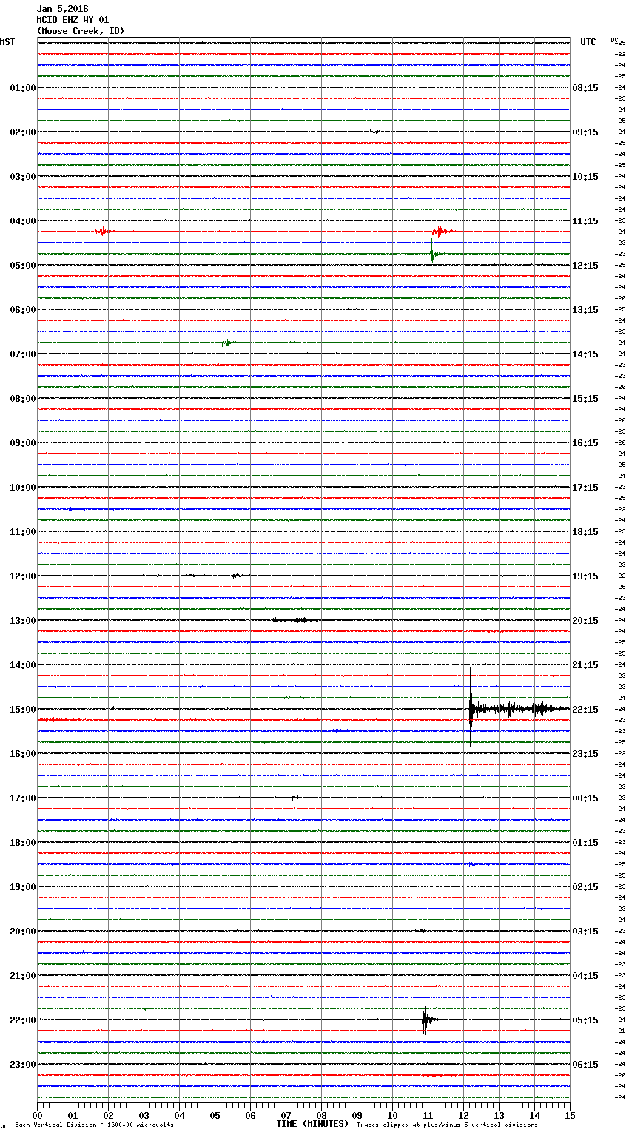Click the date label "Jan 5,2016"
This screenshot has width=629, height=1135.
(x=62, y=9)
